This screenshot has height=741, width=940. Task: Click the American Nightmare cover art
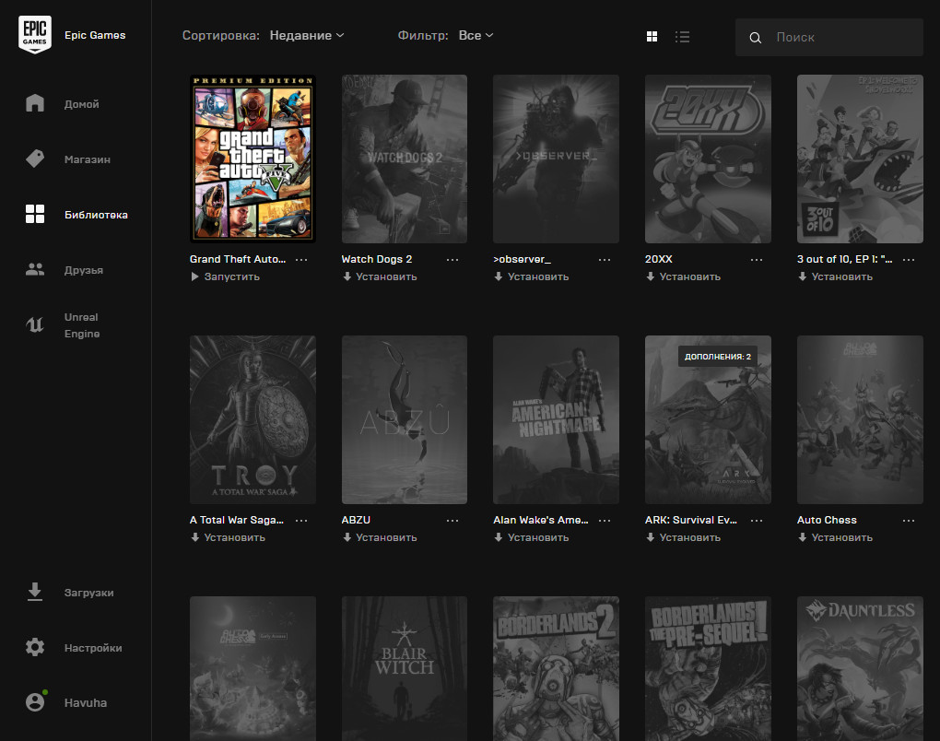click(556, 419)
